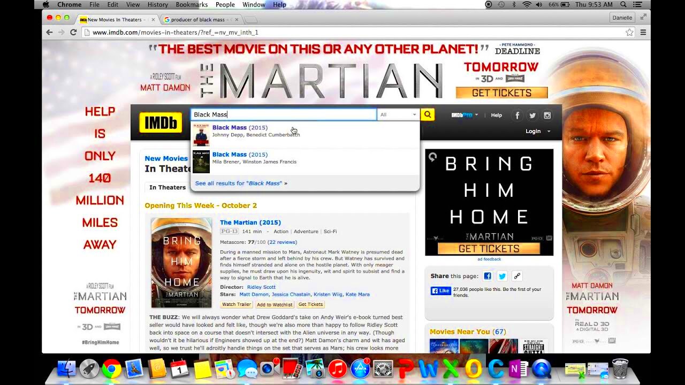685x385 pixels.
Task: Click the Help link in IMDb header
Action: click(497, 115)
